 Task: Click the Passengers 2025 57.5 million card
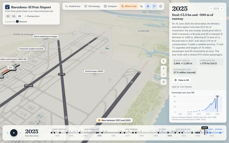185,71
